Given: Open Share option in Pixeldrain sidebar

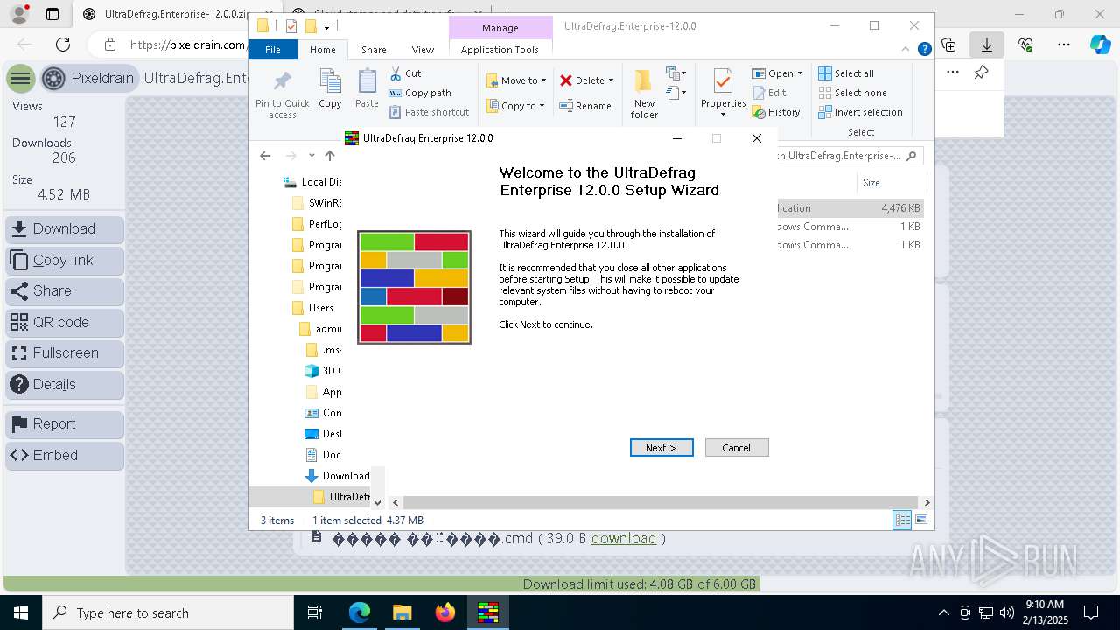Looking at the screenshot, I should click(x=65, y=291).
